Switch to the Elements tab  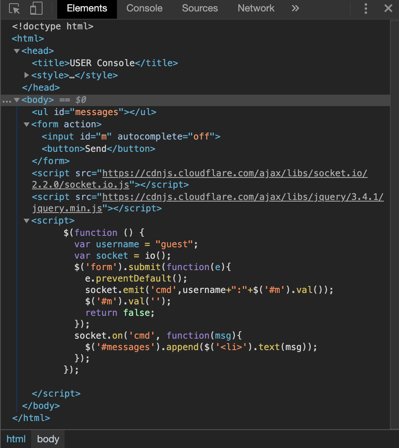87,8
